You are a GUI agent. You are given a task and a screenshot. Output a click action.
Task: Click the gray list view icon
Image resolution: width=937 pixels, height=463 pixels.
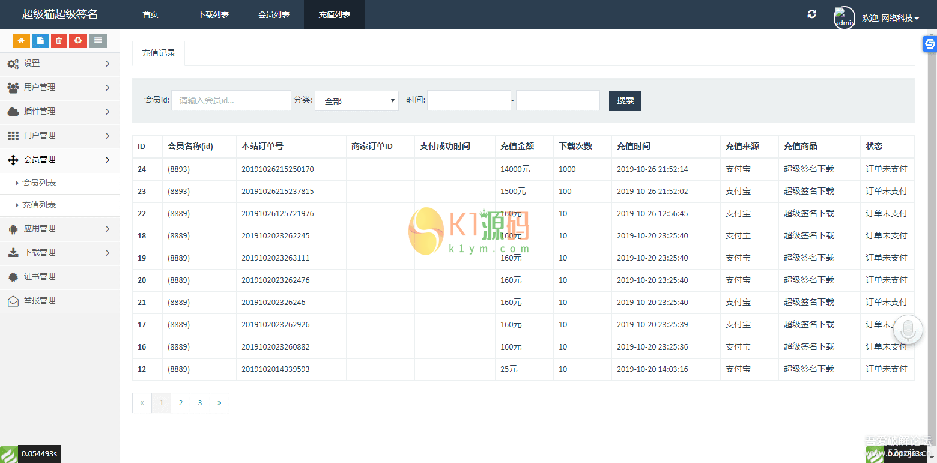click(x=96, y=40)
